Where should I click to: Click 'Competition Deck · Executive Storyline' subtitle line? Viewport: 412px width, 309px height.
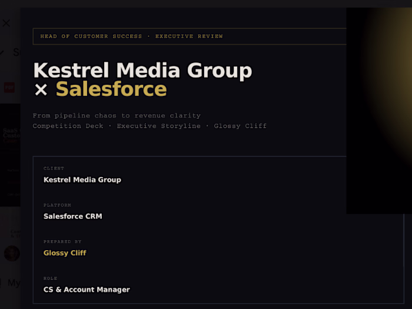(149, 126)
